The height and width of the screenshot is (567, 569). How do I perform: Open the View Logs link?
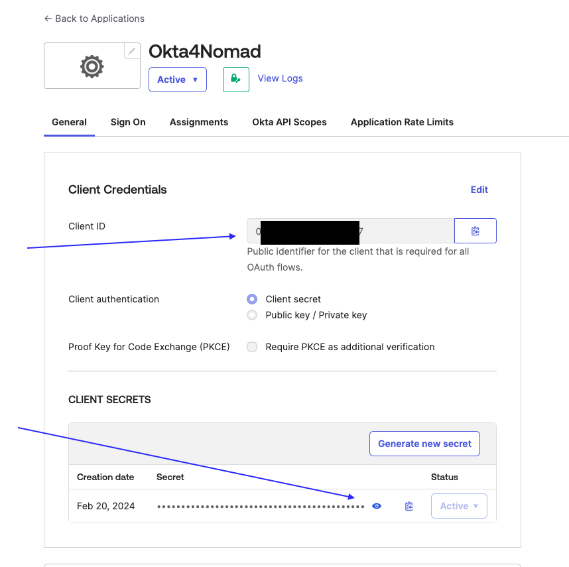[x=280, y=78]
